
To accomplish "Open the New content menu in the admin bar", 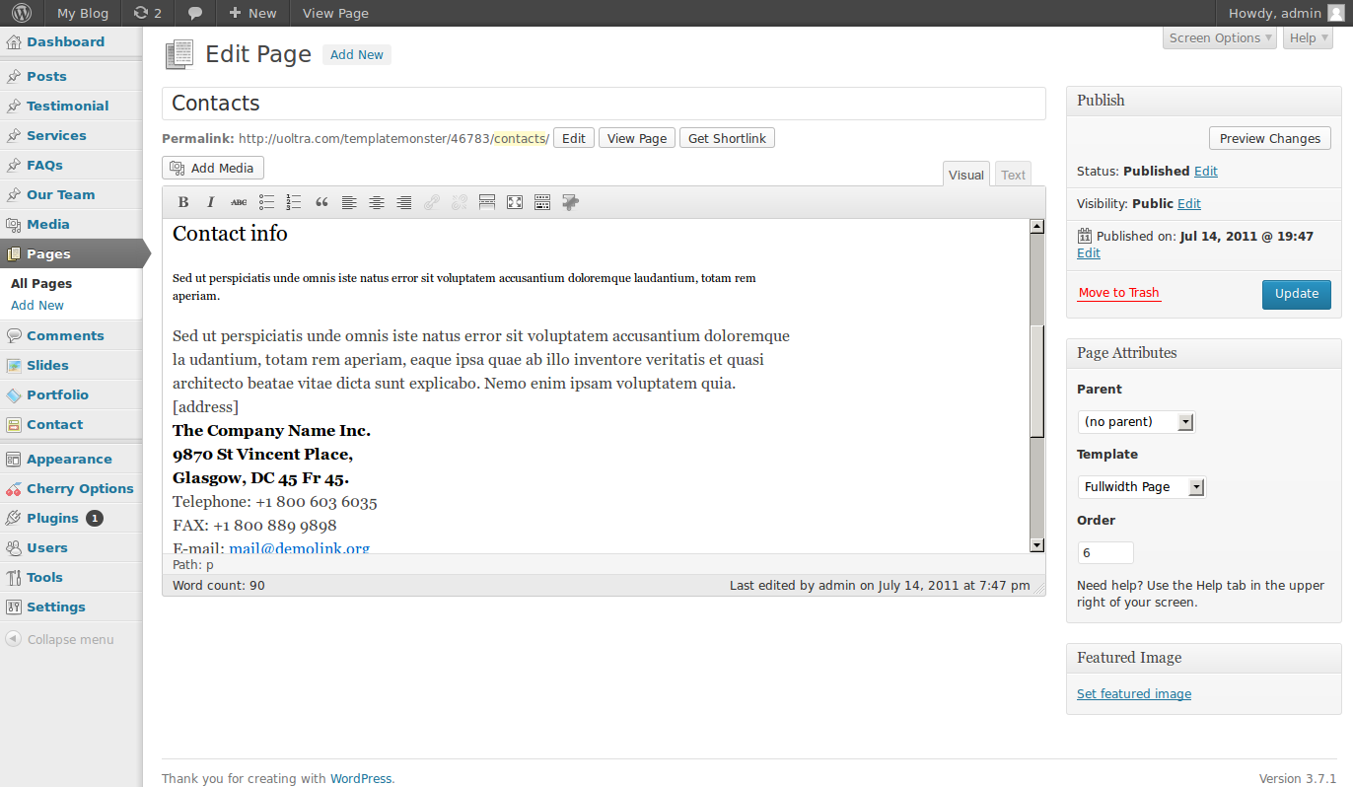I will pyautogui.click(x=252, y=13).
